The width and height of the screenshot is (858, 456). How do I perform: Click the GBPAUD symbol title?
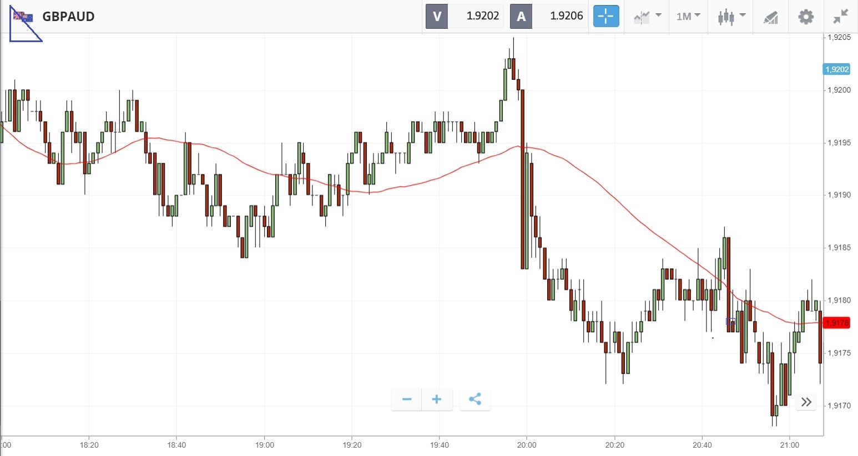[68, 17]
